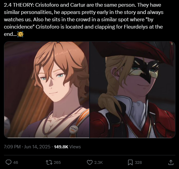Click the 2.3K likes count

98,163
